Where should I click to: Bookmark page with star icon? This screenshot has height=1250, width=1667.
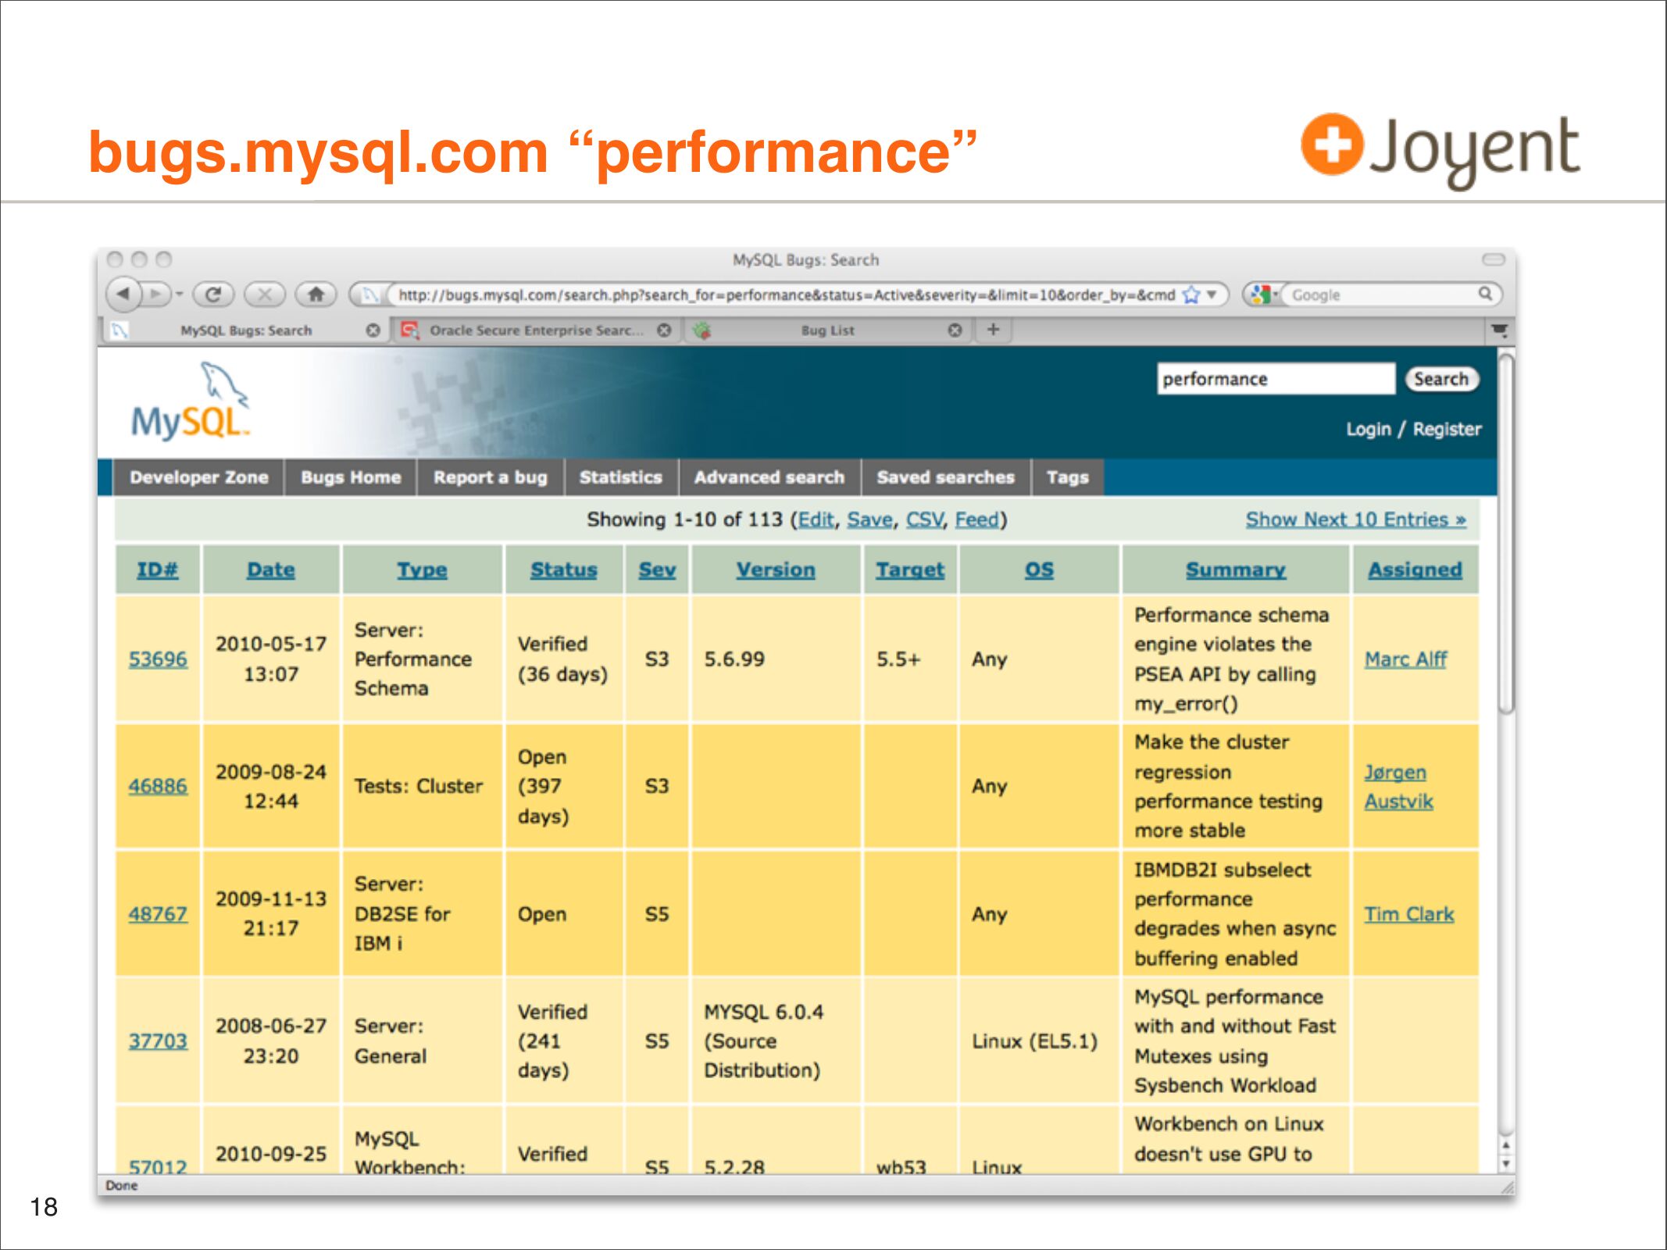(1191, 295)
